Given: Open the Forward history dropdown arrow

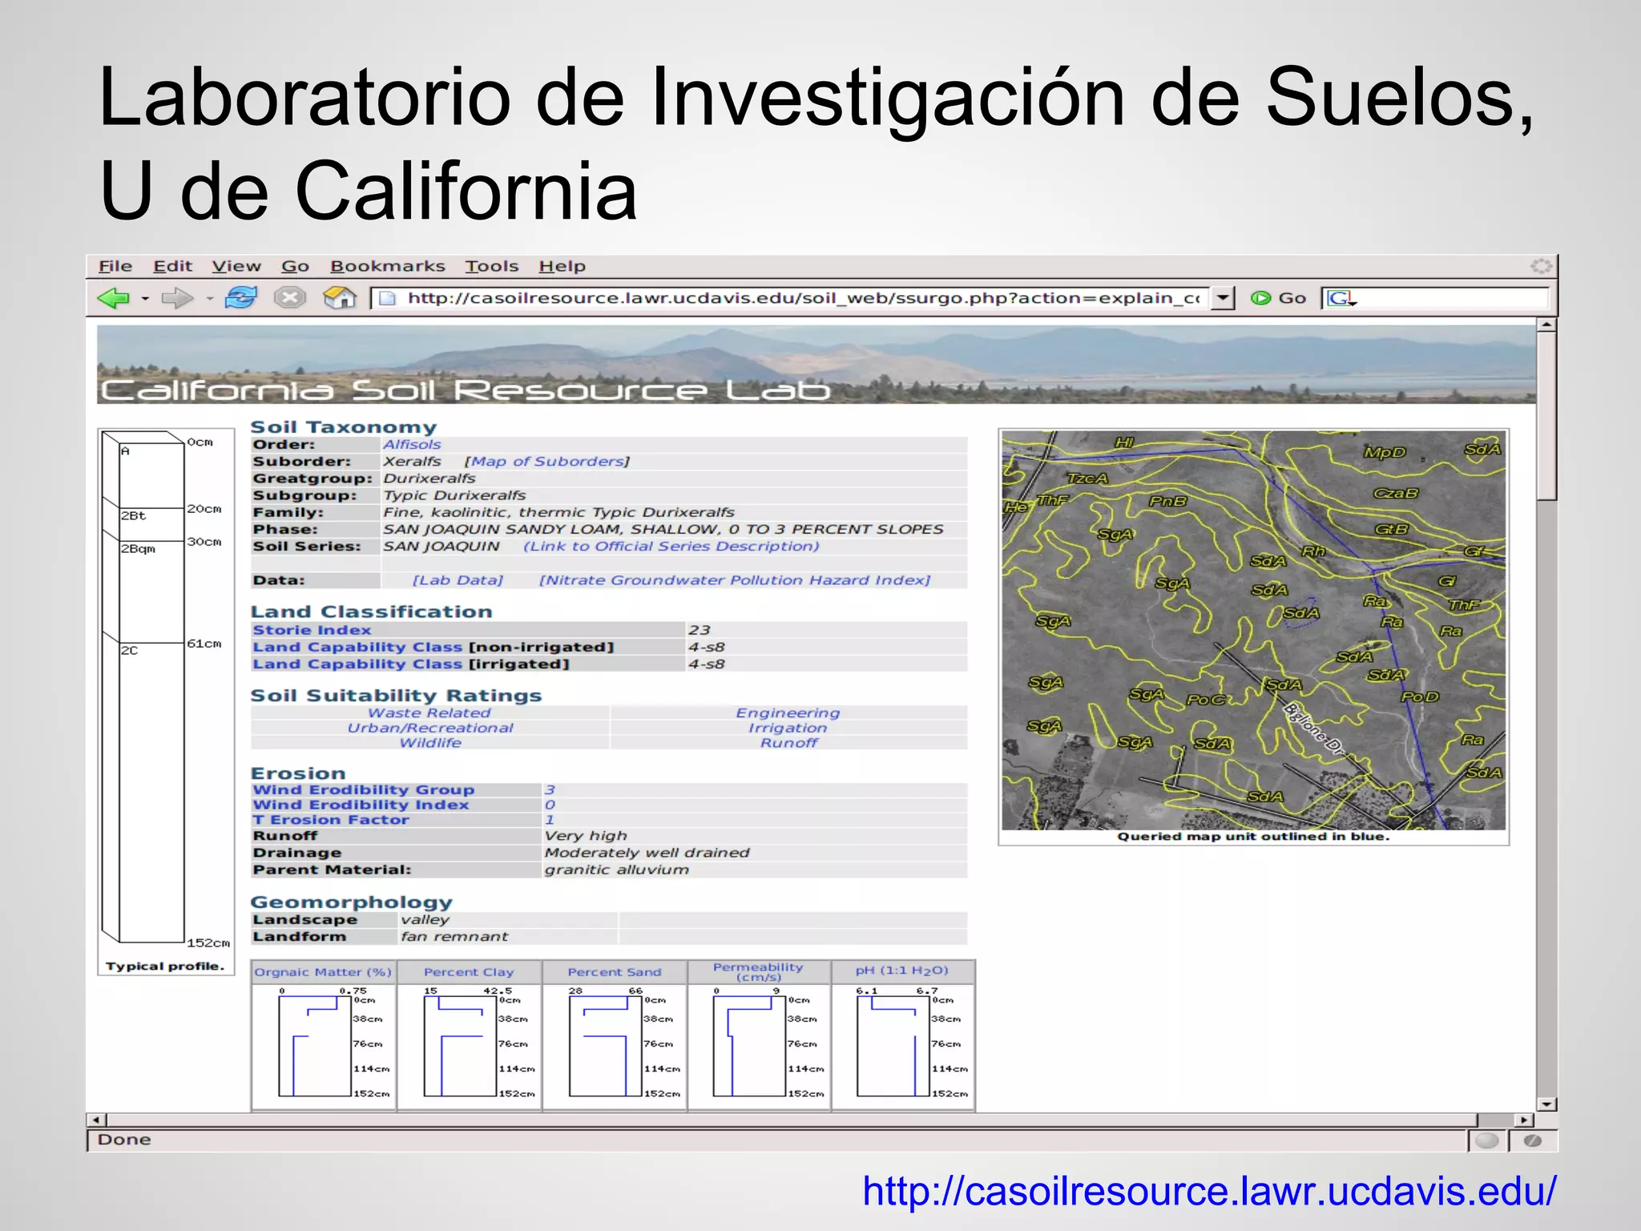Looking at the screenshot, I should (210, 299).
